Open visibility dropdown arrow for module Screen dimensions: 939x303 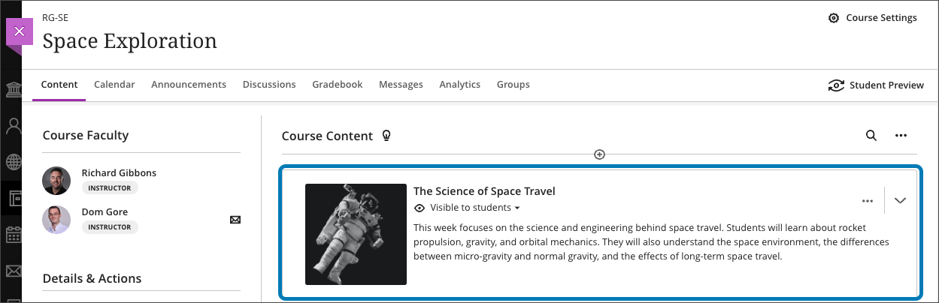tap(517, 208)
